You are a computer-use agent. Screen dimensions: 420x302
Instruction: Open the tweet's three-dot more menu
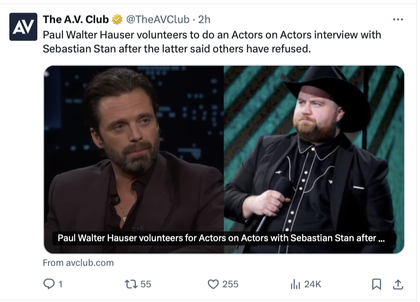(398, 20)
